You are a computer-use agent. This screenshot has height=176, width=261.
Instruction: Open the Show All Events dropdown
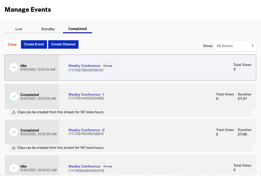235,46
